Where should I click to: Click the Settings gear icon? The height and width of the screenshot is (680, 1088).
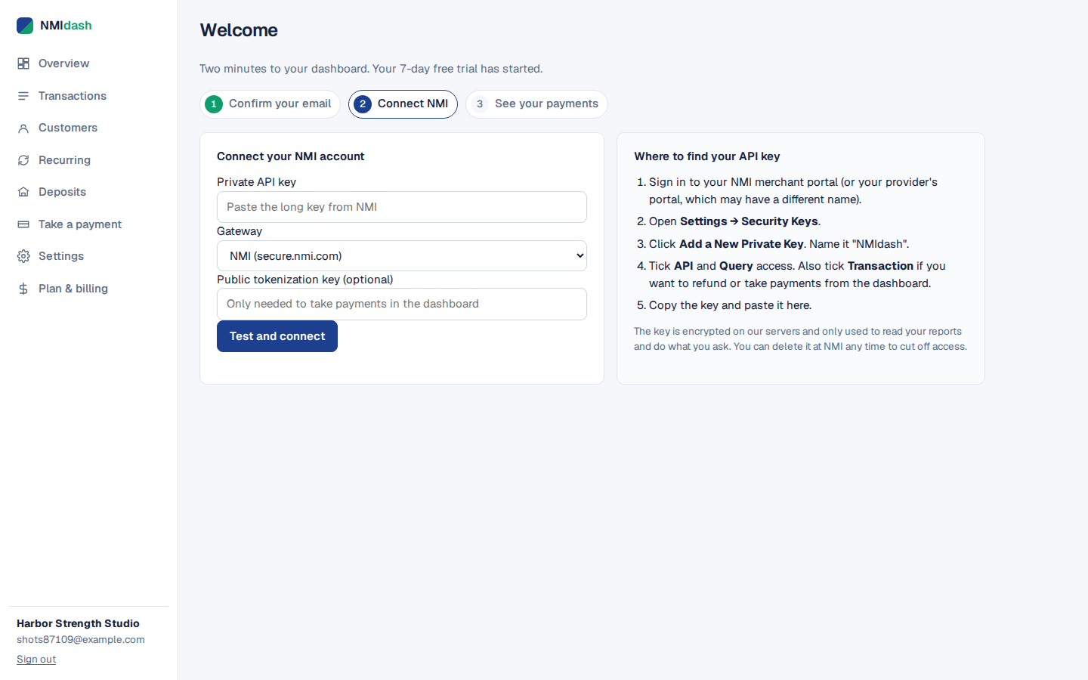point(23,256)
